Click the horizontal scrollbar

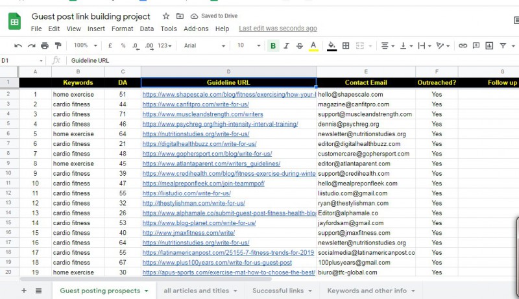tap(145, 279)
